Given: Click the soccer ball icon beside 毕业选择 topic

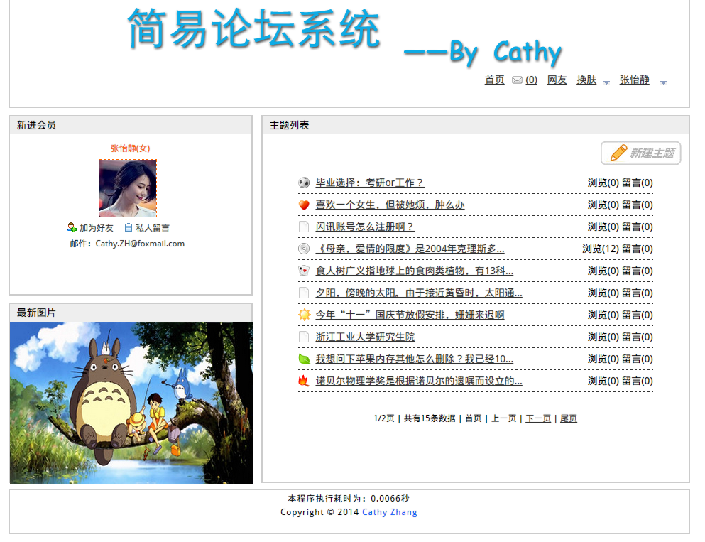Looking at the screenshot, I should coord(304,183).
